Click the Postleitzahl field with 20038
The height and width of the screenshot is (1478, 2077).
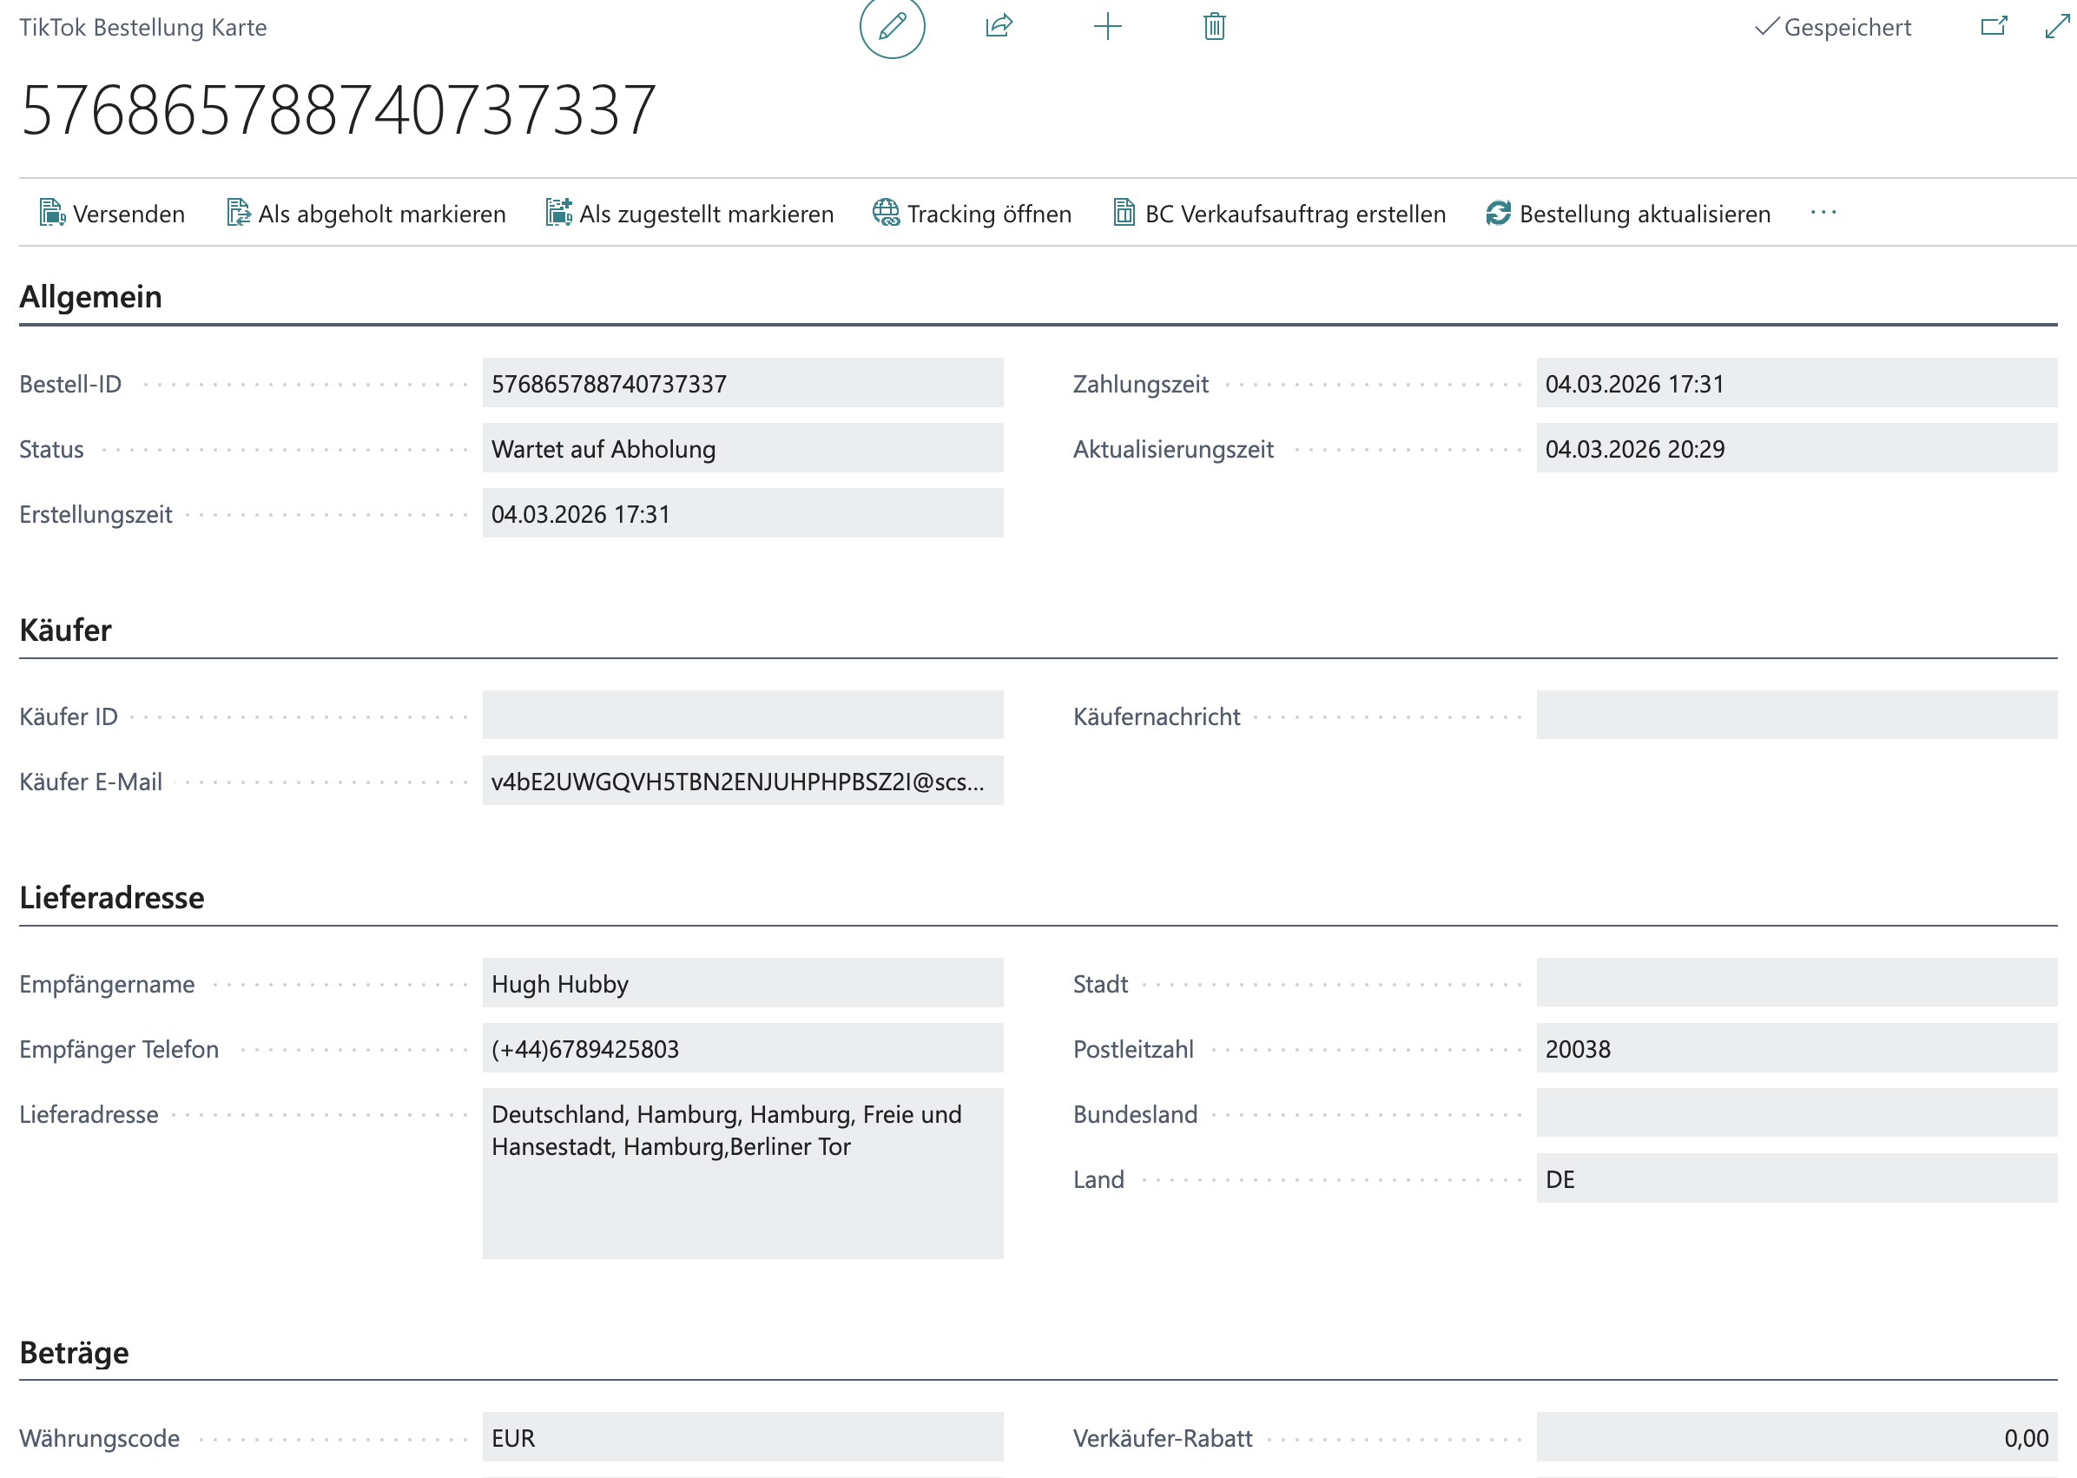coord(1795,1049)
